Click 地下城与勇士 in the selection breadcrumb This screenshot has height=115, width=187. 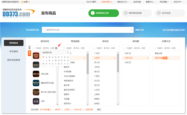click(46, 109)
